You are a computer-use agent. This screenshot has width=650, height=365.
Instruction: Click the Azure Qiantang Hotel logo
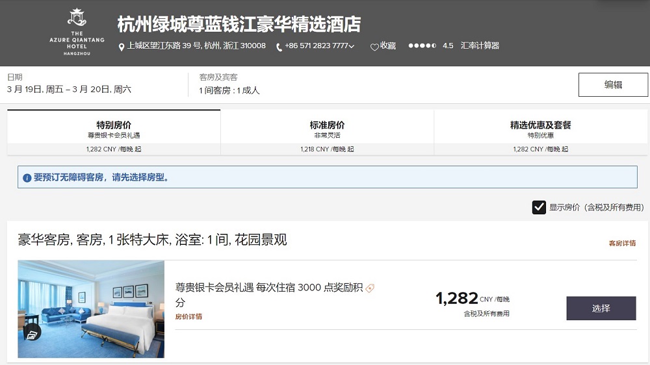(x=77, y=31)
